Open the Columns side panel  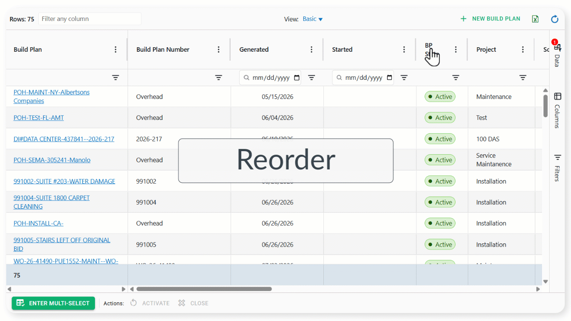[x=557, y=110]
